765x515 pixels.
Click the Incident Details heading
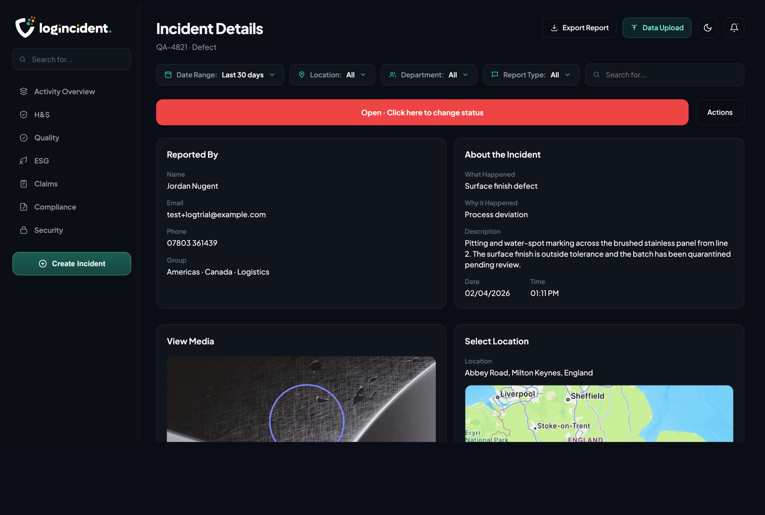tap(210, 29)
